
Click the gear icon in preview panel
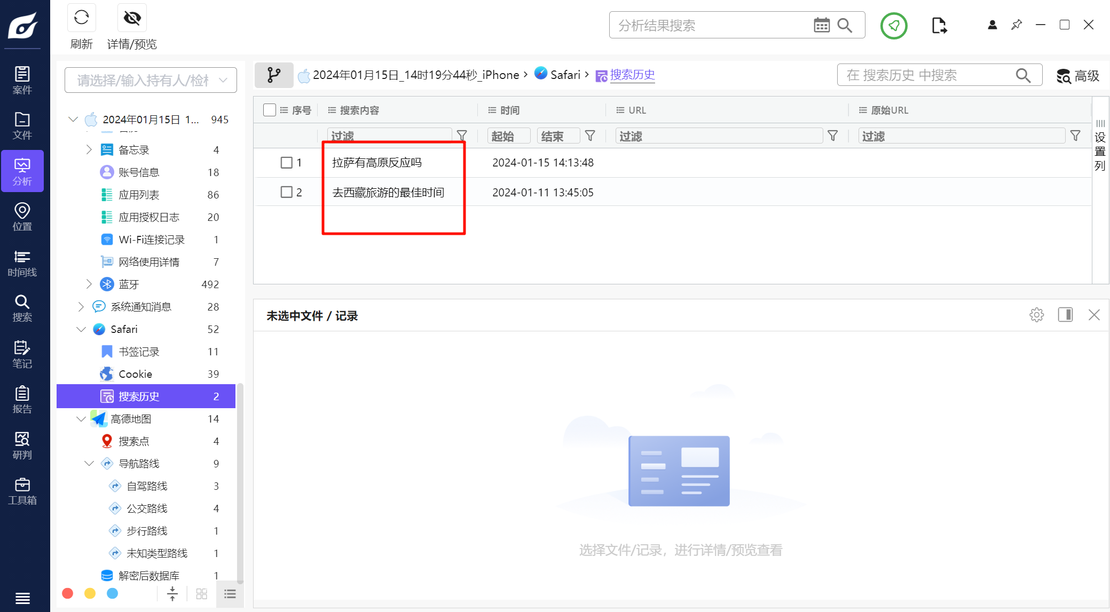click(1036, 315)
